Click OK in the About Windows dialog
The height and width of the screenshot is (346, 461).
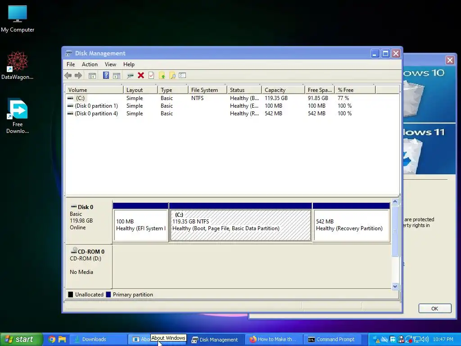coord(434,308)
